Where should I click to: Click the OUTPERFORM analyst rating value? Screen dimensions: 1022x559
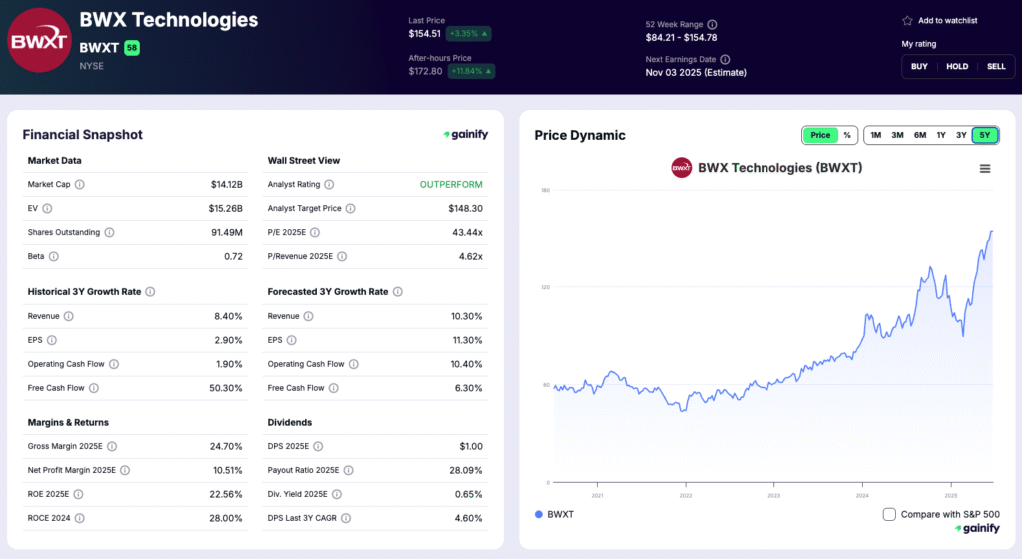click(451, 185)
